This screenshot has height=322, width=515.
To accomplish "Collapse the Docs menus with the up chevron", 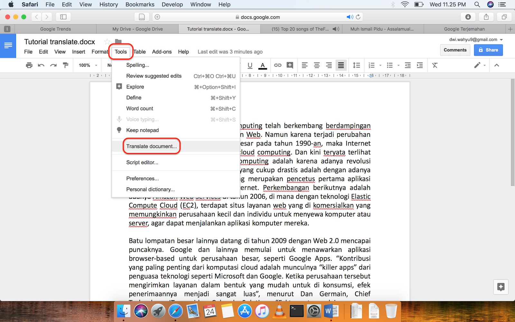I will pyautogui.click(x=497, y=65).
